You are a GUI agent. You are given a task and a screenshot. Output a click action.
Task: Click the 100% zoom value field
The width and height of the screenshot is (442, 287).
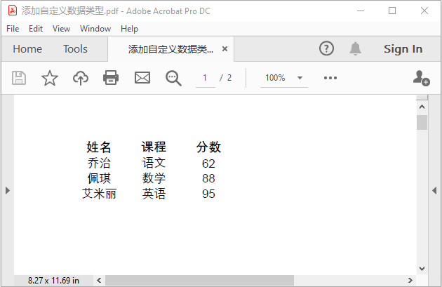click(x=275, y=78)
